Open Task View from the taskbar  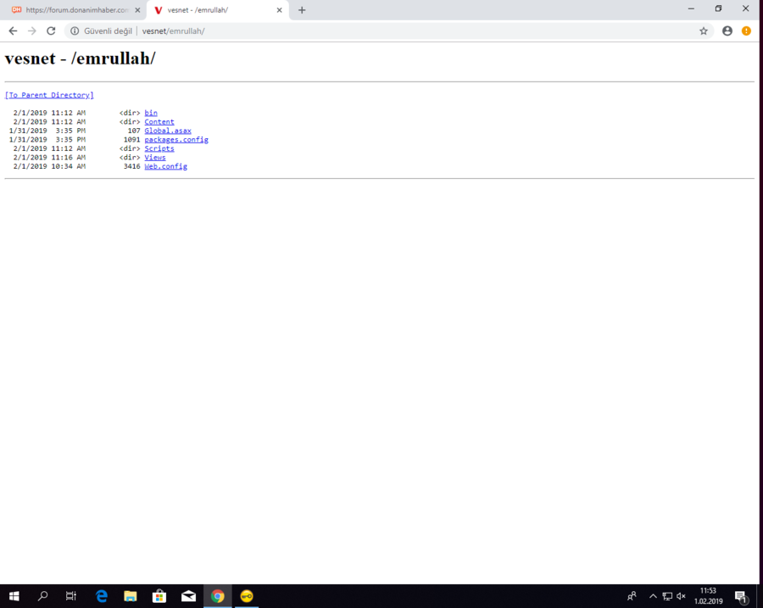coord(71,596)
